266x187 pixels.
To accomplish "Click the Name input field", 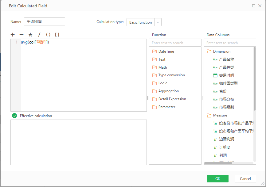I will 45,21.
